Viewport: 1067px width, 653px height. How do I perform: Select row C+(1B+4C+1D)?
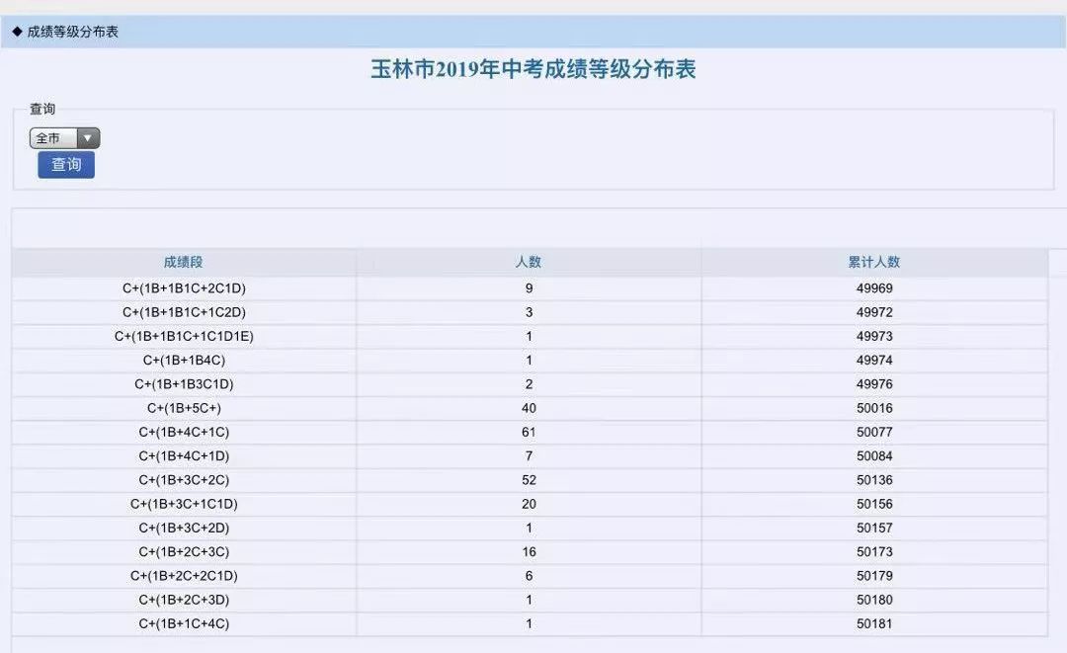[530, 455]
